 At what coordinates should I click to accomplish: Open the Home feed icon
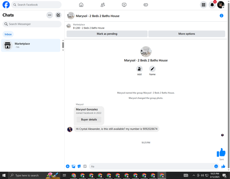[x=81, y=5]
